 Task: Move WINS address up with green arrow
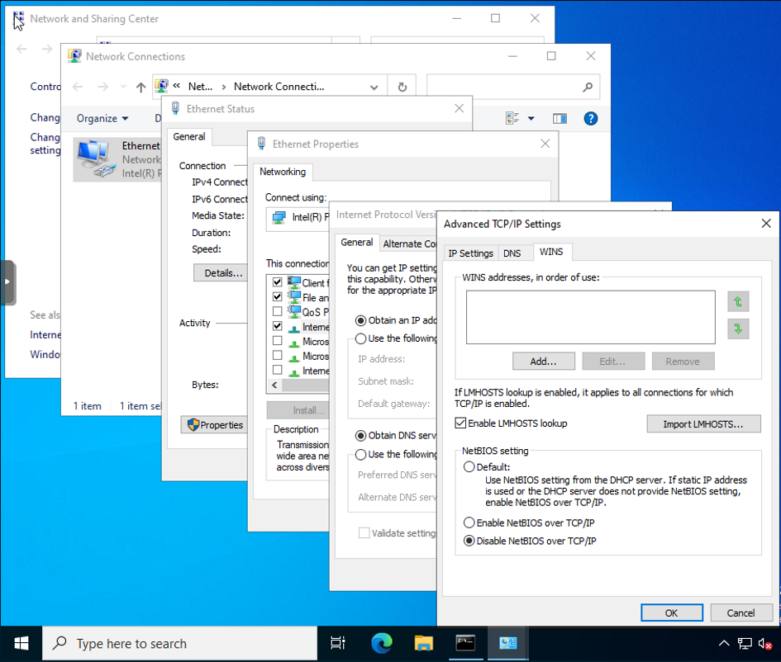(737, 302)
